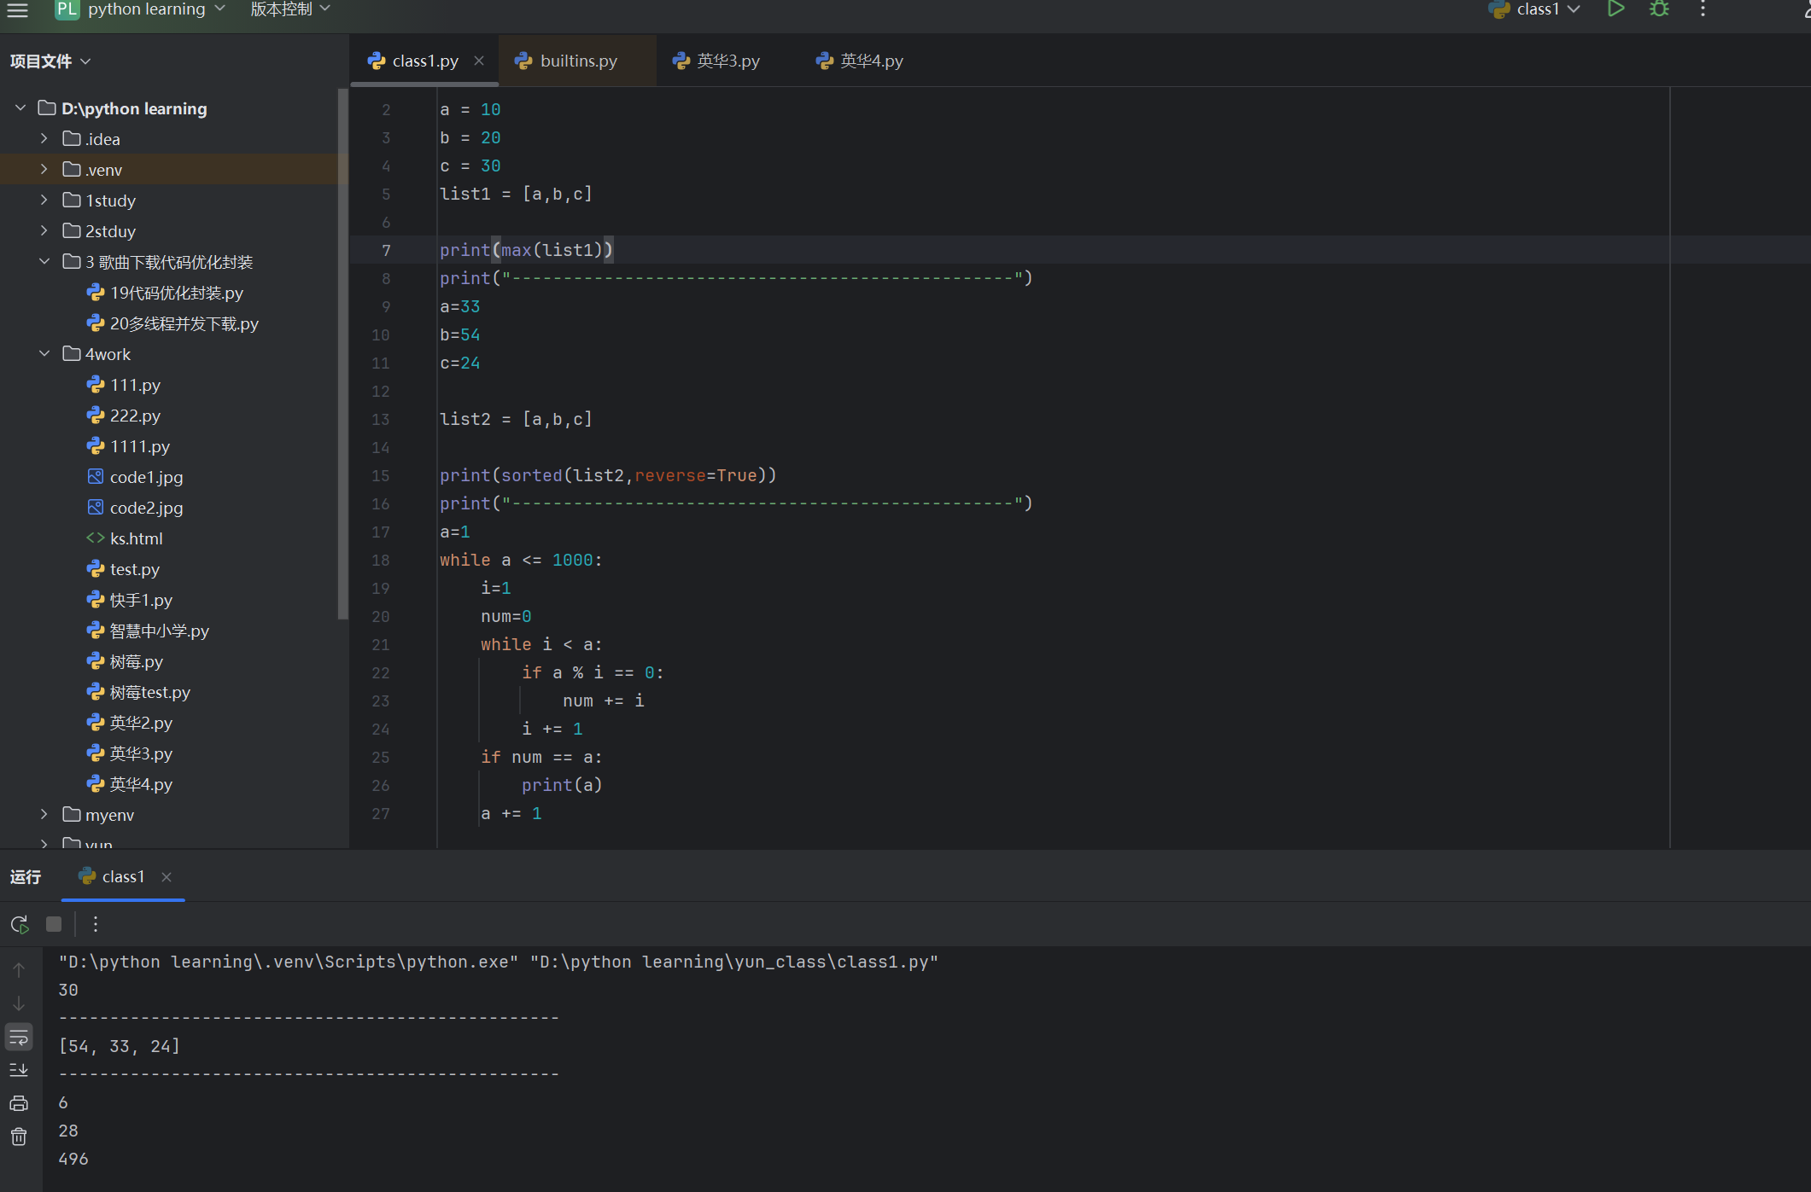
Task: Start debugging with the bug icon
Action: click(1659, 9)
